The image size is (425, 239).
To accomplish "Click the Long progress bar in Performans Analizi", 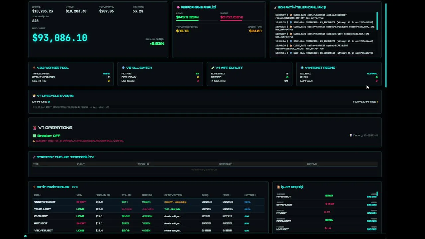I will 196,21.
